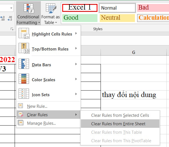Viewport: 169px width, 147px height.
Task: Click the Decrease Decimal icon
Action: coord(10,18)
